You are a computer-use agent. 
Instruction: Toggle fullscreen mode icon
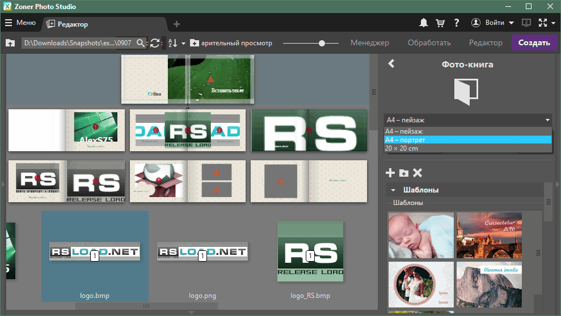[x=543, y=23]
